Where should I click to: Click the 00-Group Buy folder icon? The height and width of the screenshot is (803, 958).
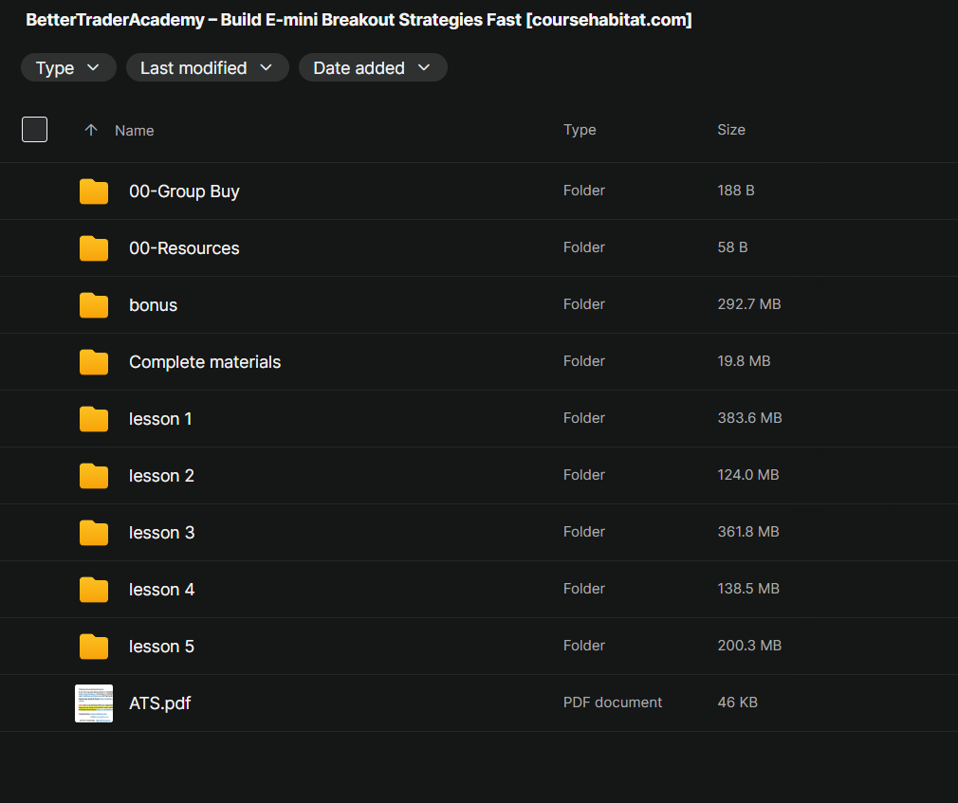(94, 192)
